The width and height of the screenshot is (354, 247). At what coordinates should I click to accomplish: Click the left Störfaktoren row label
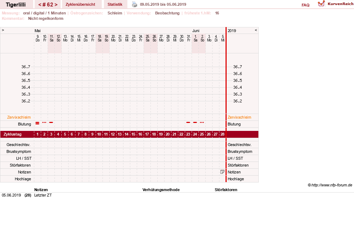click(20, 165)
